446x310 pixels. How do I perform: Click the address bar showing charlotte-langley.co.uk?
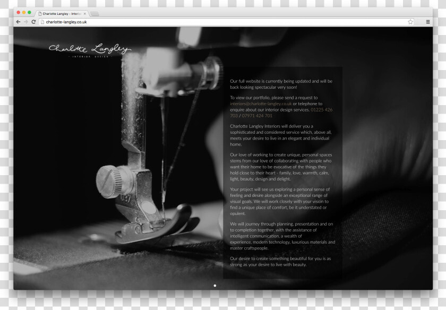click(226, 22)
